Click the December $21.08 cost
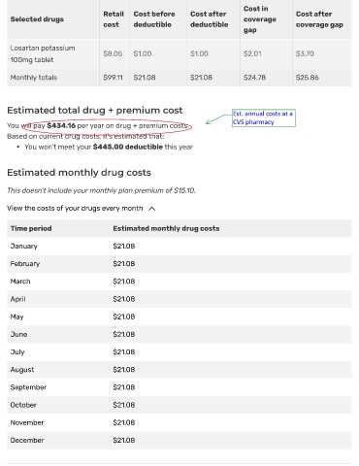Viewport: 359px width, 466px height. pos(124,441)
